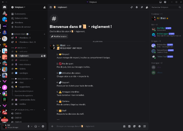183x131 pixels.
Task: Open Salons et rôles
Action: click(28, 18)
